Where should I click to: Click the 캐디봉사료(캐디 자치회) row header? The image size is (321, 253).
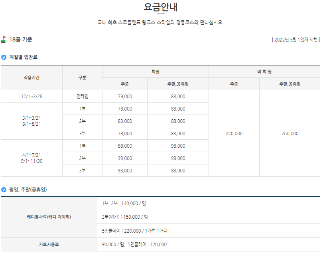click(49, 217)
